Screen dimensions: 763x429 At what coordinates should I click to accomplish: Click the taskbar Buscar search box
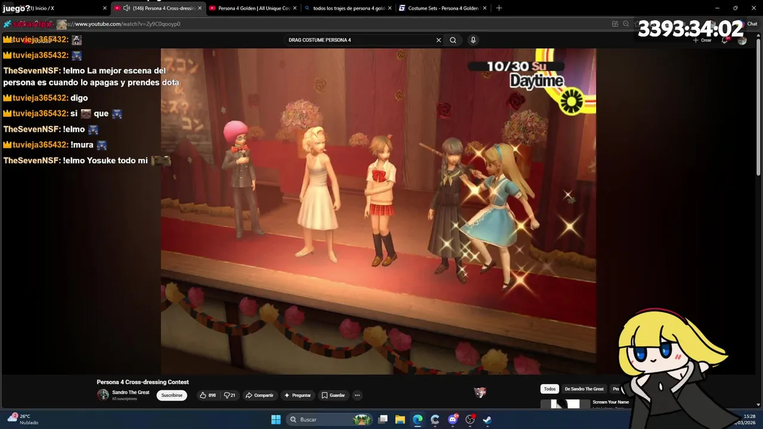[330, 419]
